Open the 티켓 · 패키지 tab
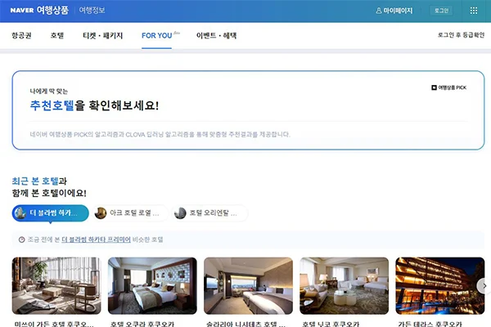Screen dimensions: 491x327 [x=103, y=36]
